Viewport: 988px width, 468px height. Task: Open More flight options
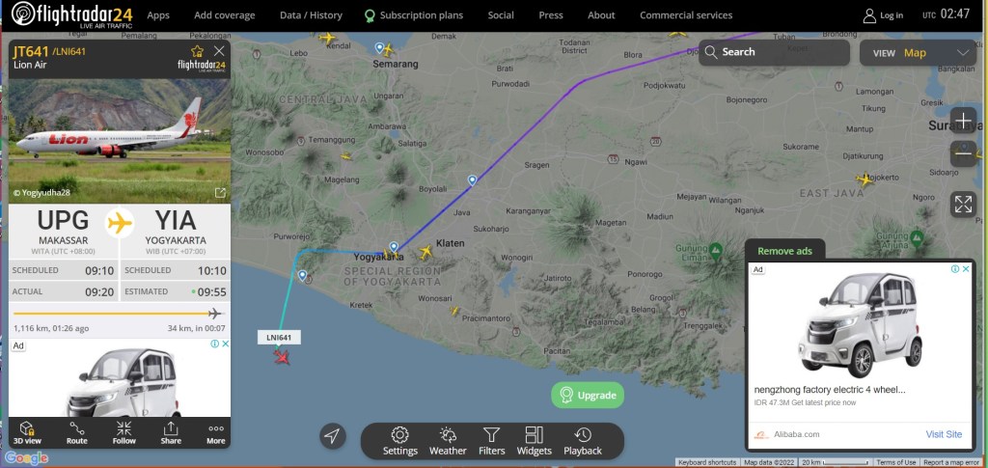tap(216, 432)
